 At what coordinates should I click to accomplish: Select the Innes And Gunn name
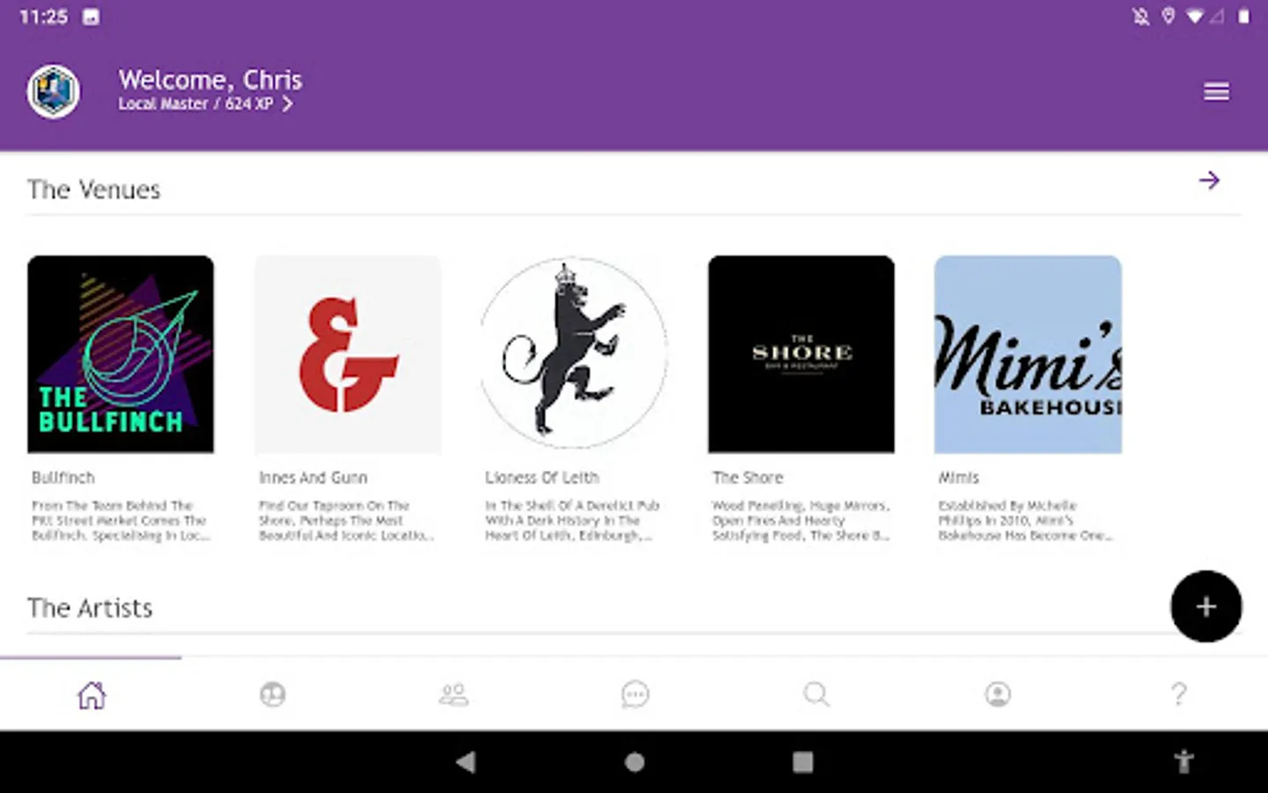point(313,478)
